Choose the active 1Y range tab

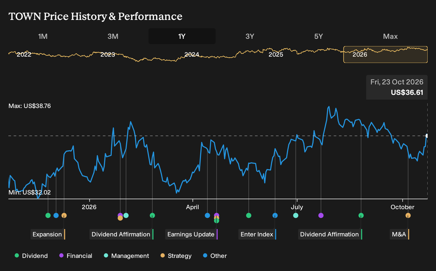pos(182,36)
